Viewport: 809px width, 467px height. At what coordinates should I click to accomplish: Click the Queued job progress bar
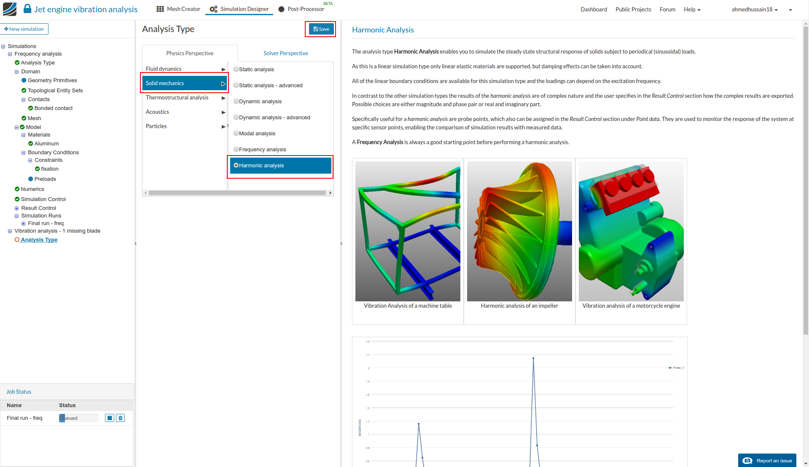point(79,418)
